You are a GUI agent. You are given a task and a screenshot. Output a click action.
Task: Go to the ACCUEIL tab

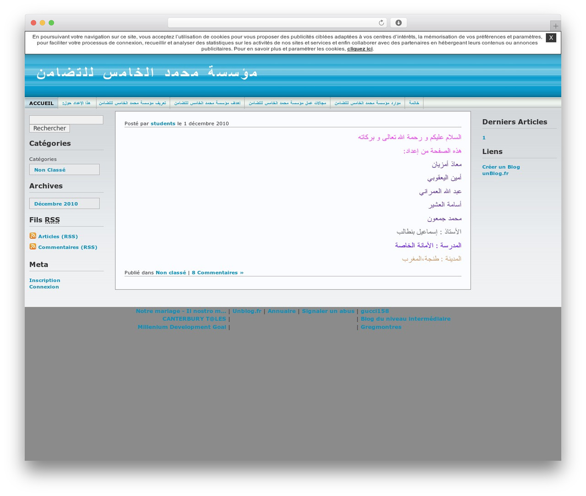pyautogui.click(x=41, y=103)
